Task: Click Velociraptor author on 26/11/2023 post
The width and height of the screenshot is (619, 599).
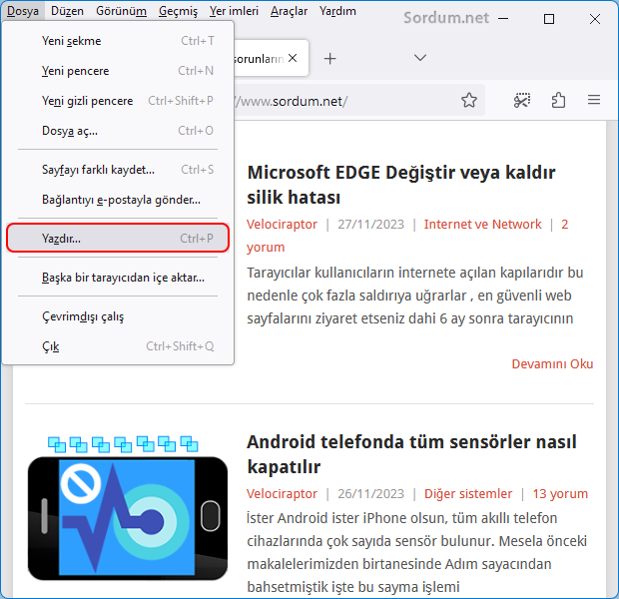Action: coord(282,493)
